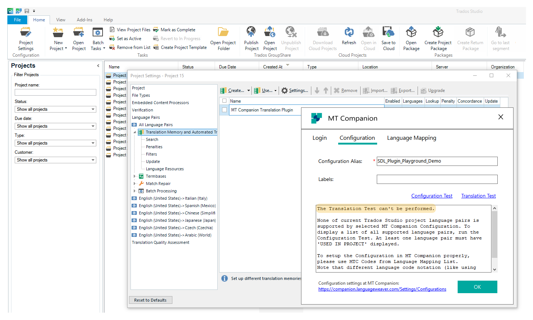Click the message box scrollbar down arrow

pyautogui.click(x=494, y=269)
